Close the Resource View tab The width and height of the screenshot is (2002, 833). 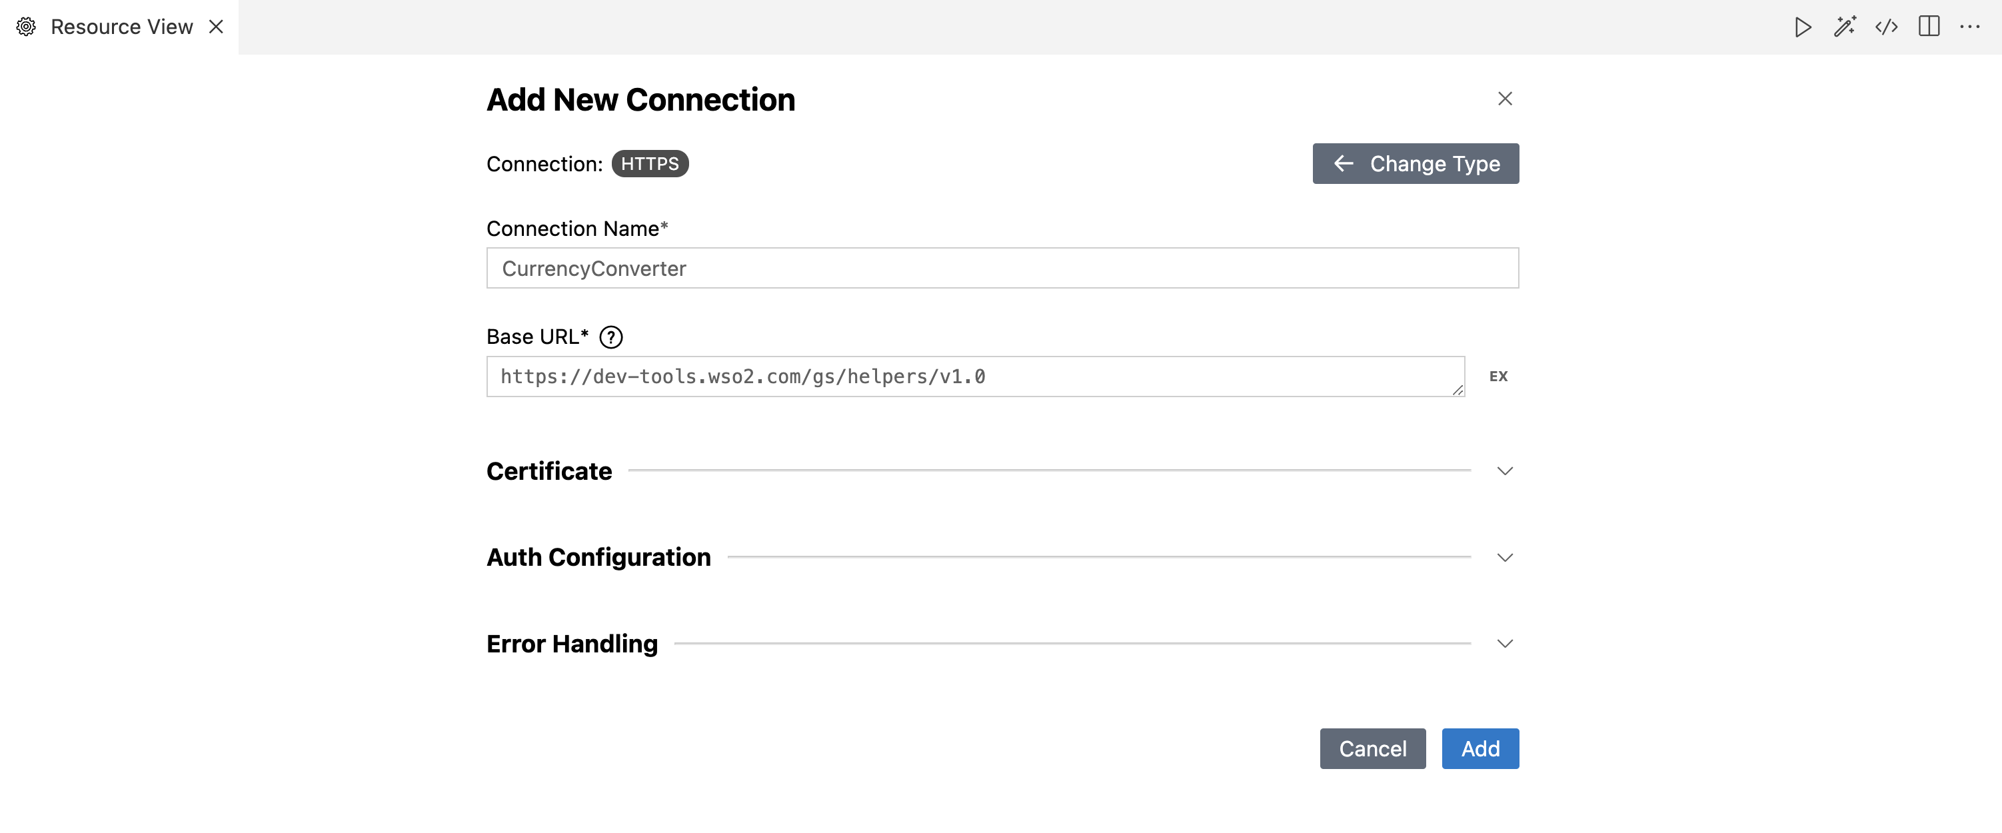pyautogui.click(x=216, y=27)
